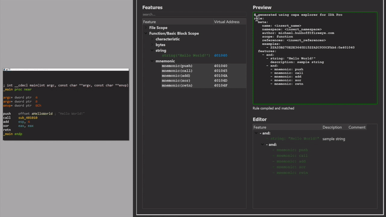This screenshot has height=217, width=386.
Task: Expand the File Scope tree node
Action: point(146,28)
